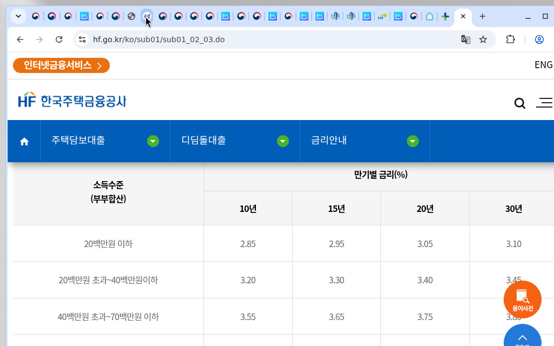Open 인터넷금융서비스 orange button

61,65
